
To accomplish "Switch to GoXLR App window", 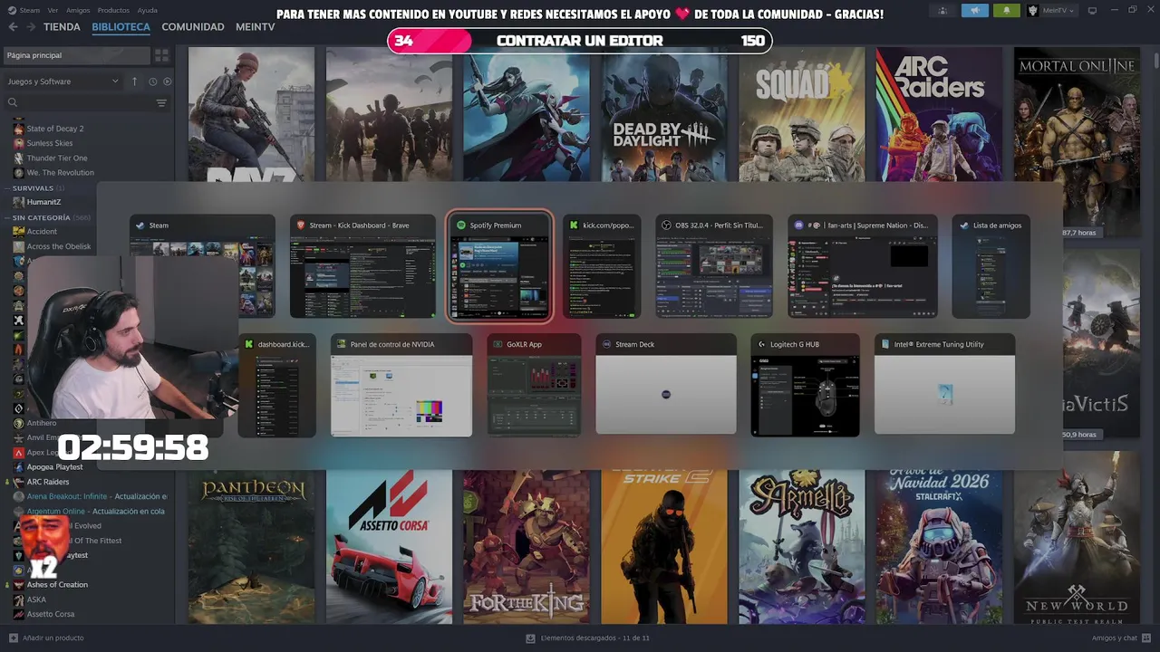I will [x=535, y=386].
